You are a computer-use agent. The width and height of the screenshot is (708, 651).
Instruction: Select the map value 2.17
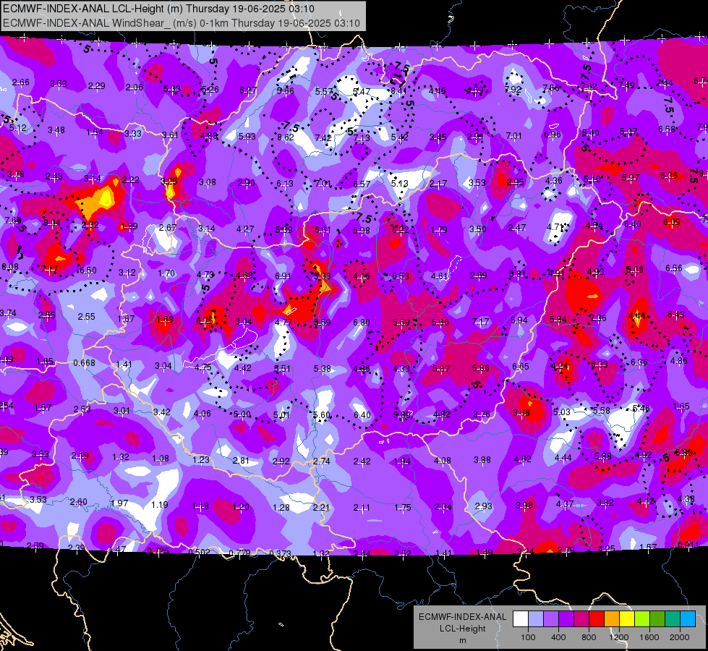coord(438,184)
